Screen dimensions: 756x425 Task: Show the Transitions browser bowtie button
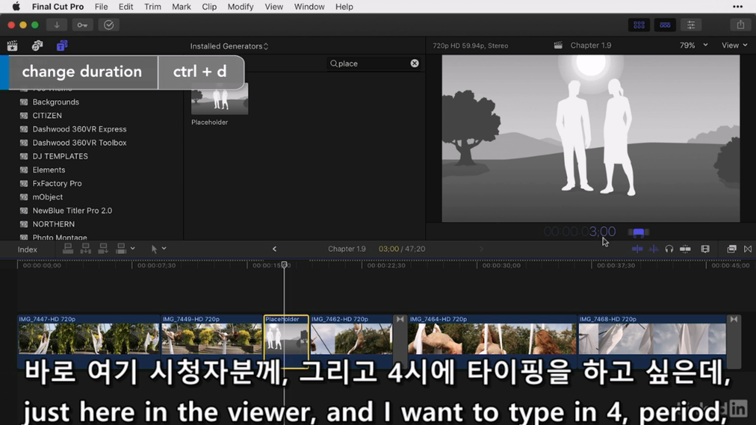(x=748, y=249)
